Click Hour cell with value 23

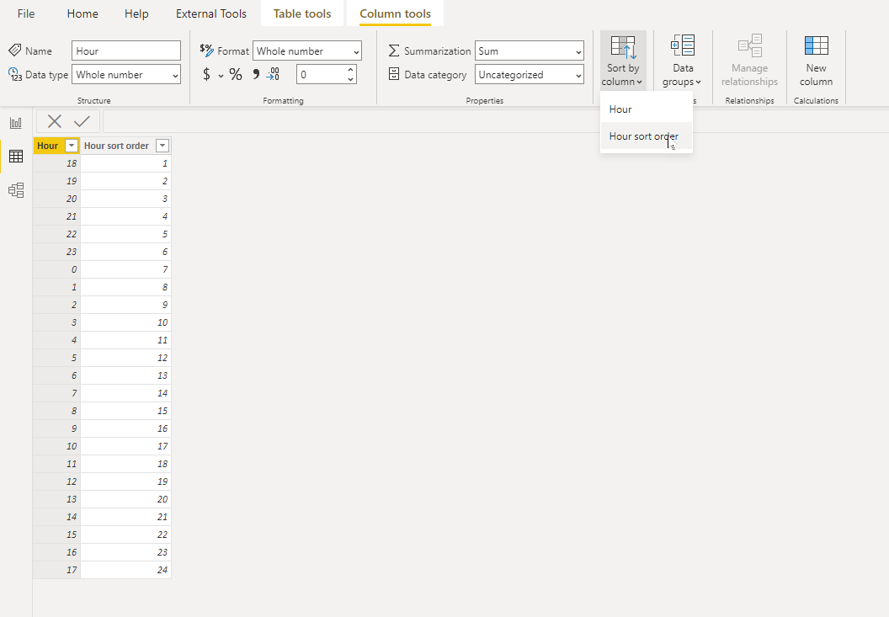[56, 252]
